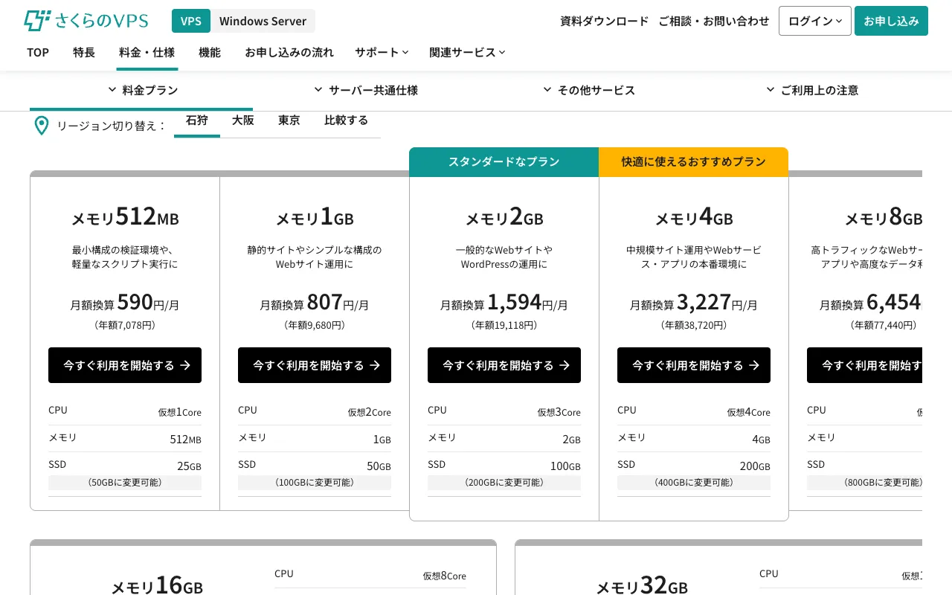The image size is (952, 595).
Task: Expand the 料金プラン section link
Action: click(143, 90)
